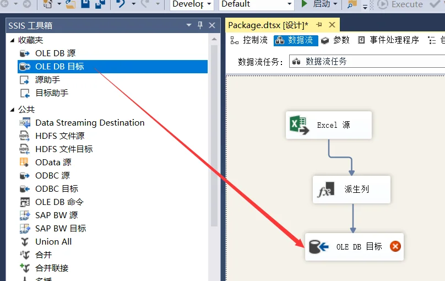The image size is (445, 281).
Task: Click the OData 源 icon
Action: pos(24,162)
